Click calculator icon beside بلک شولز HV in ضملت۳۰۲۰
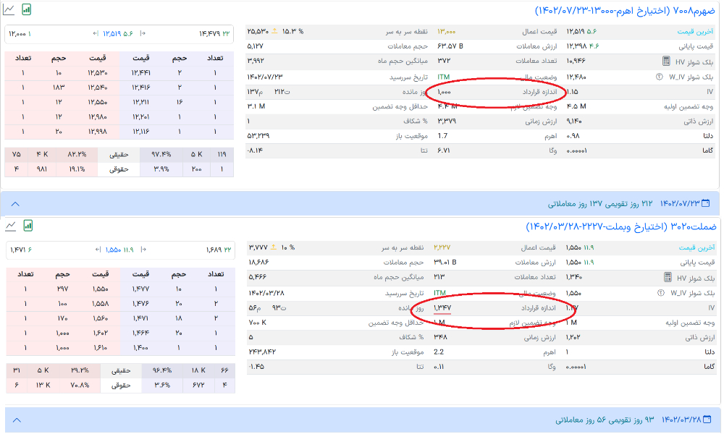This screenshot has height=434, width=724. pos(668,277)
